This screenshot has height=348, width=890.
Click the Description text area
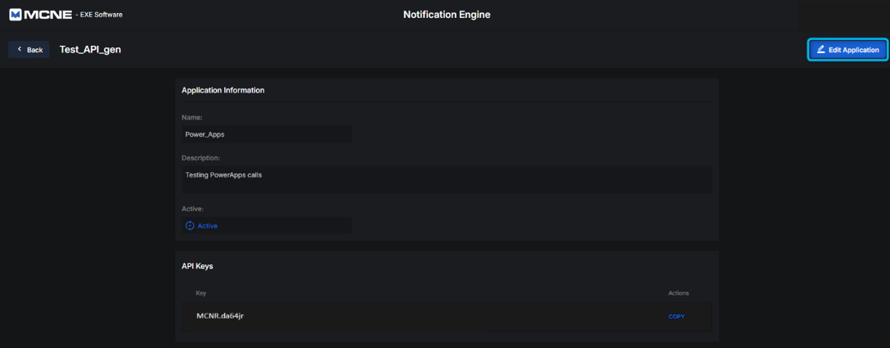click(446, 179)
